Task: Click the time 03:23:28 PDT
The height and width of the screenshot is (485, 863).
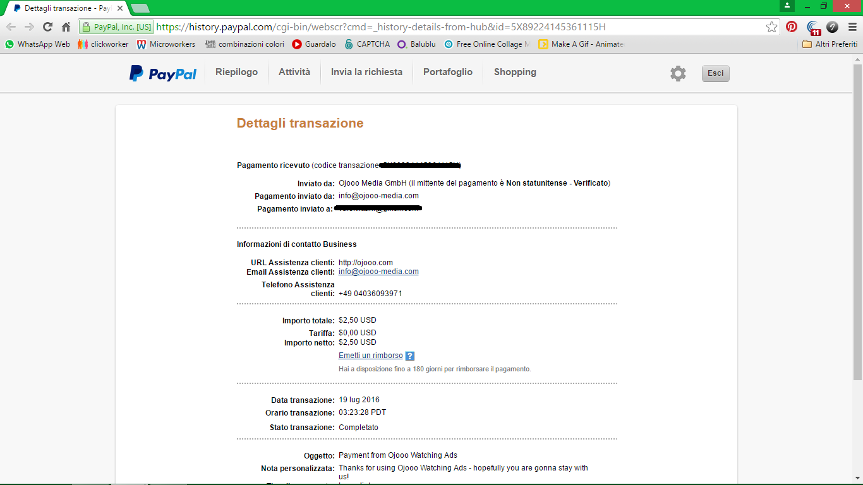Action: (x=362, y=412)
